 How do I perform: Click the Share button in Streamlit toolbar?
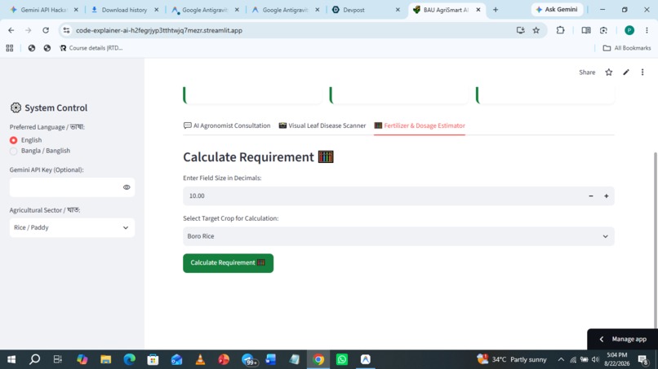pos(587,72)
